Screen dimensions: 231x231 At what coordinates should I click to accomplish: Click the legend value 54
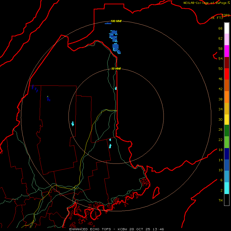point(220,59)
